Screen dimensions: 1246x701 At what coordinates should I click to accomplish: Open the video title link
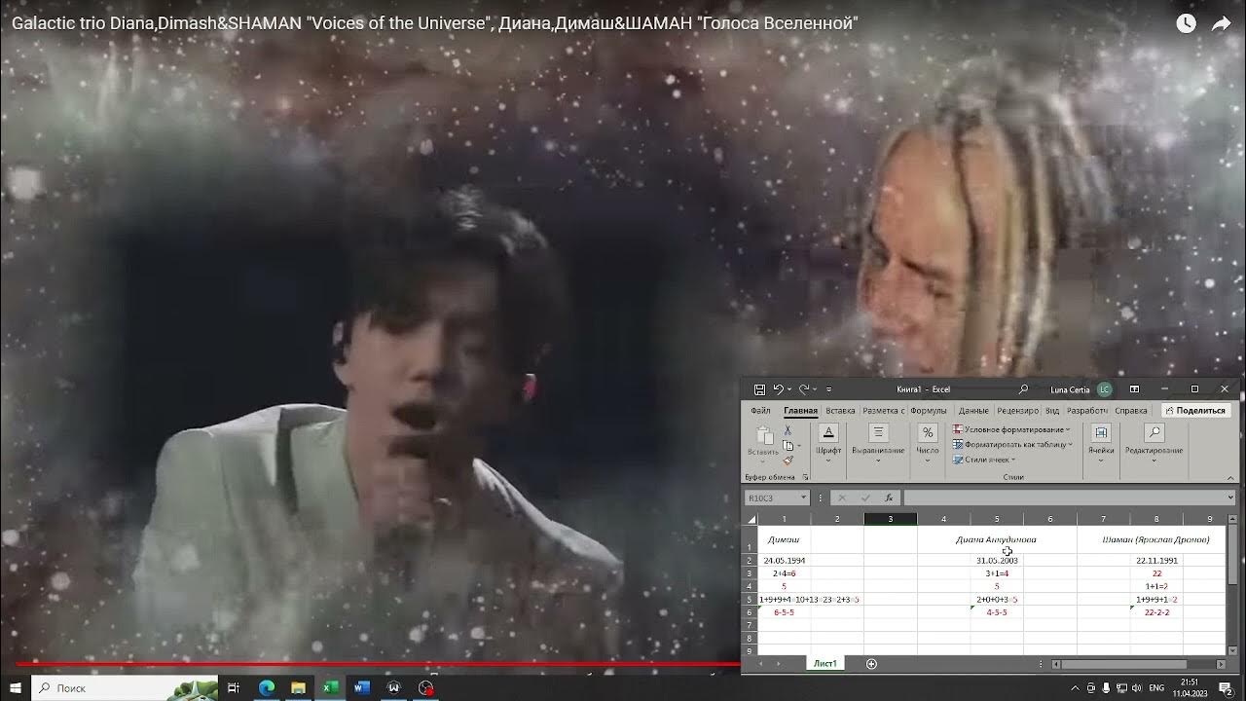[x=434, y=23]
